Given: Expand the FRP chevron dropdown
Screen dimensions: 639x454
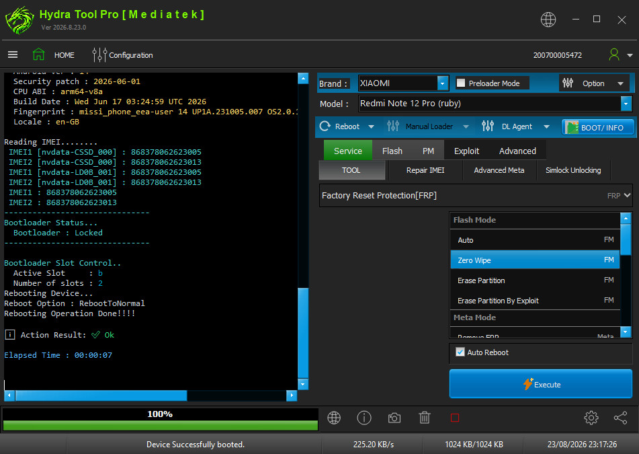Looking at the screenshot, I should (x=627, y=195).
